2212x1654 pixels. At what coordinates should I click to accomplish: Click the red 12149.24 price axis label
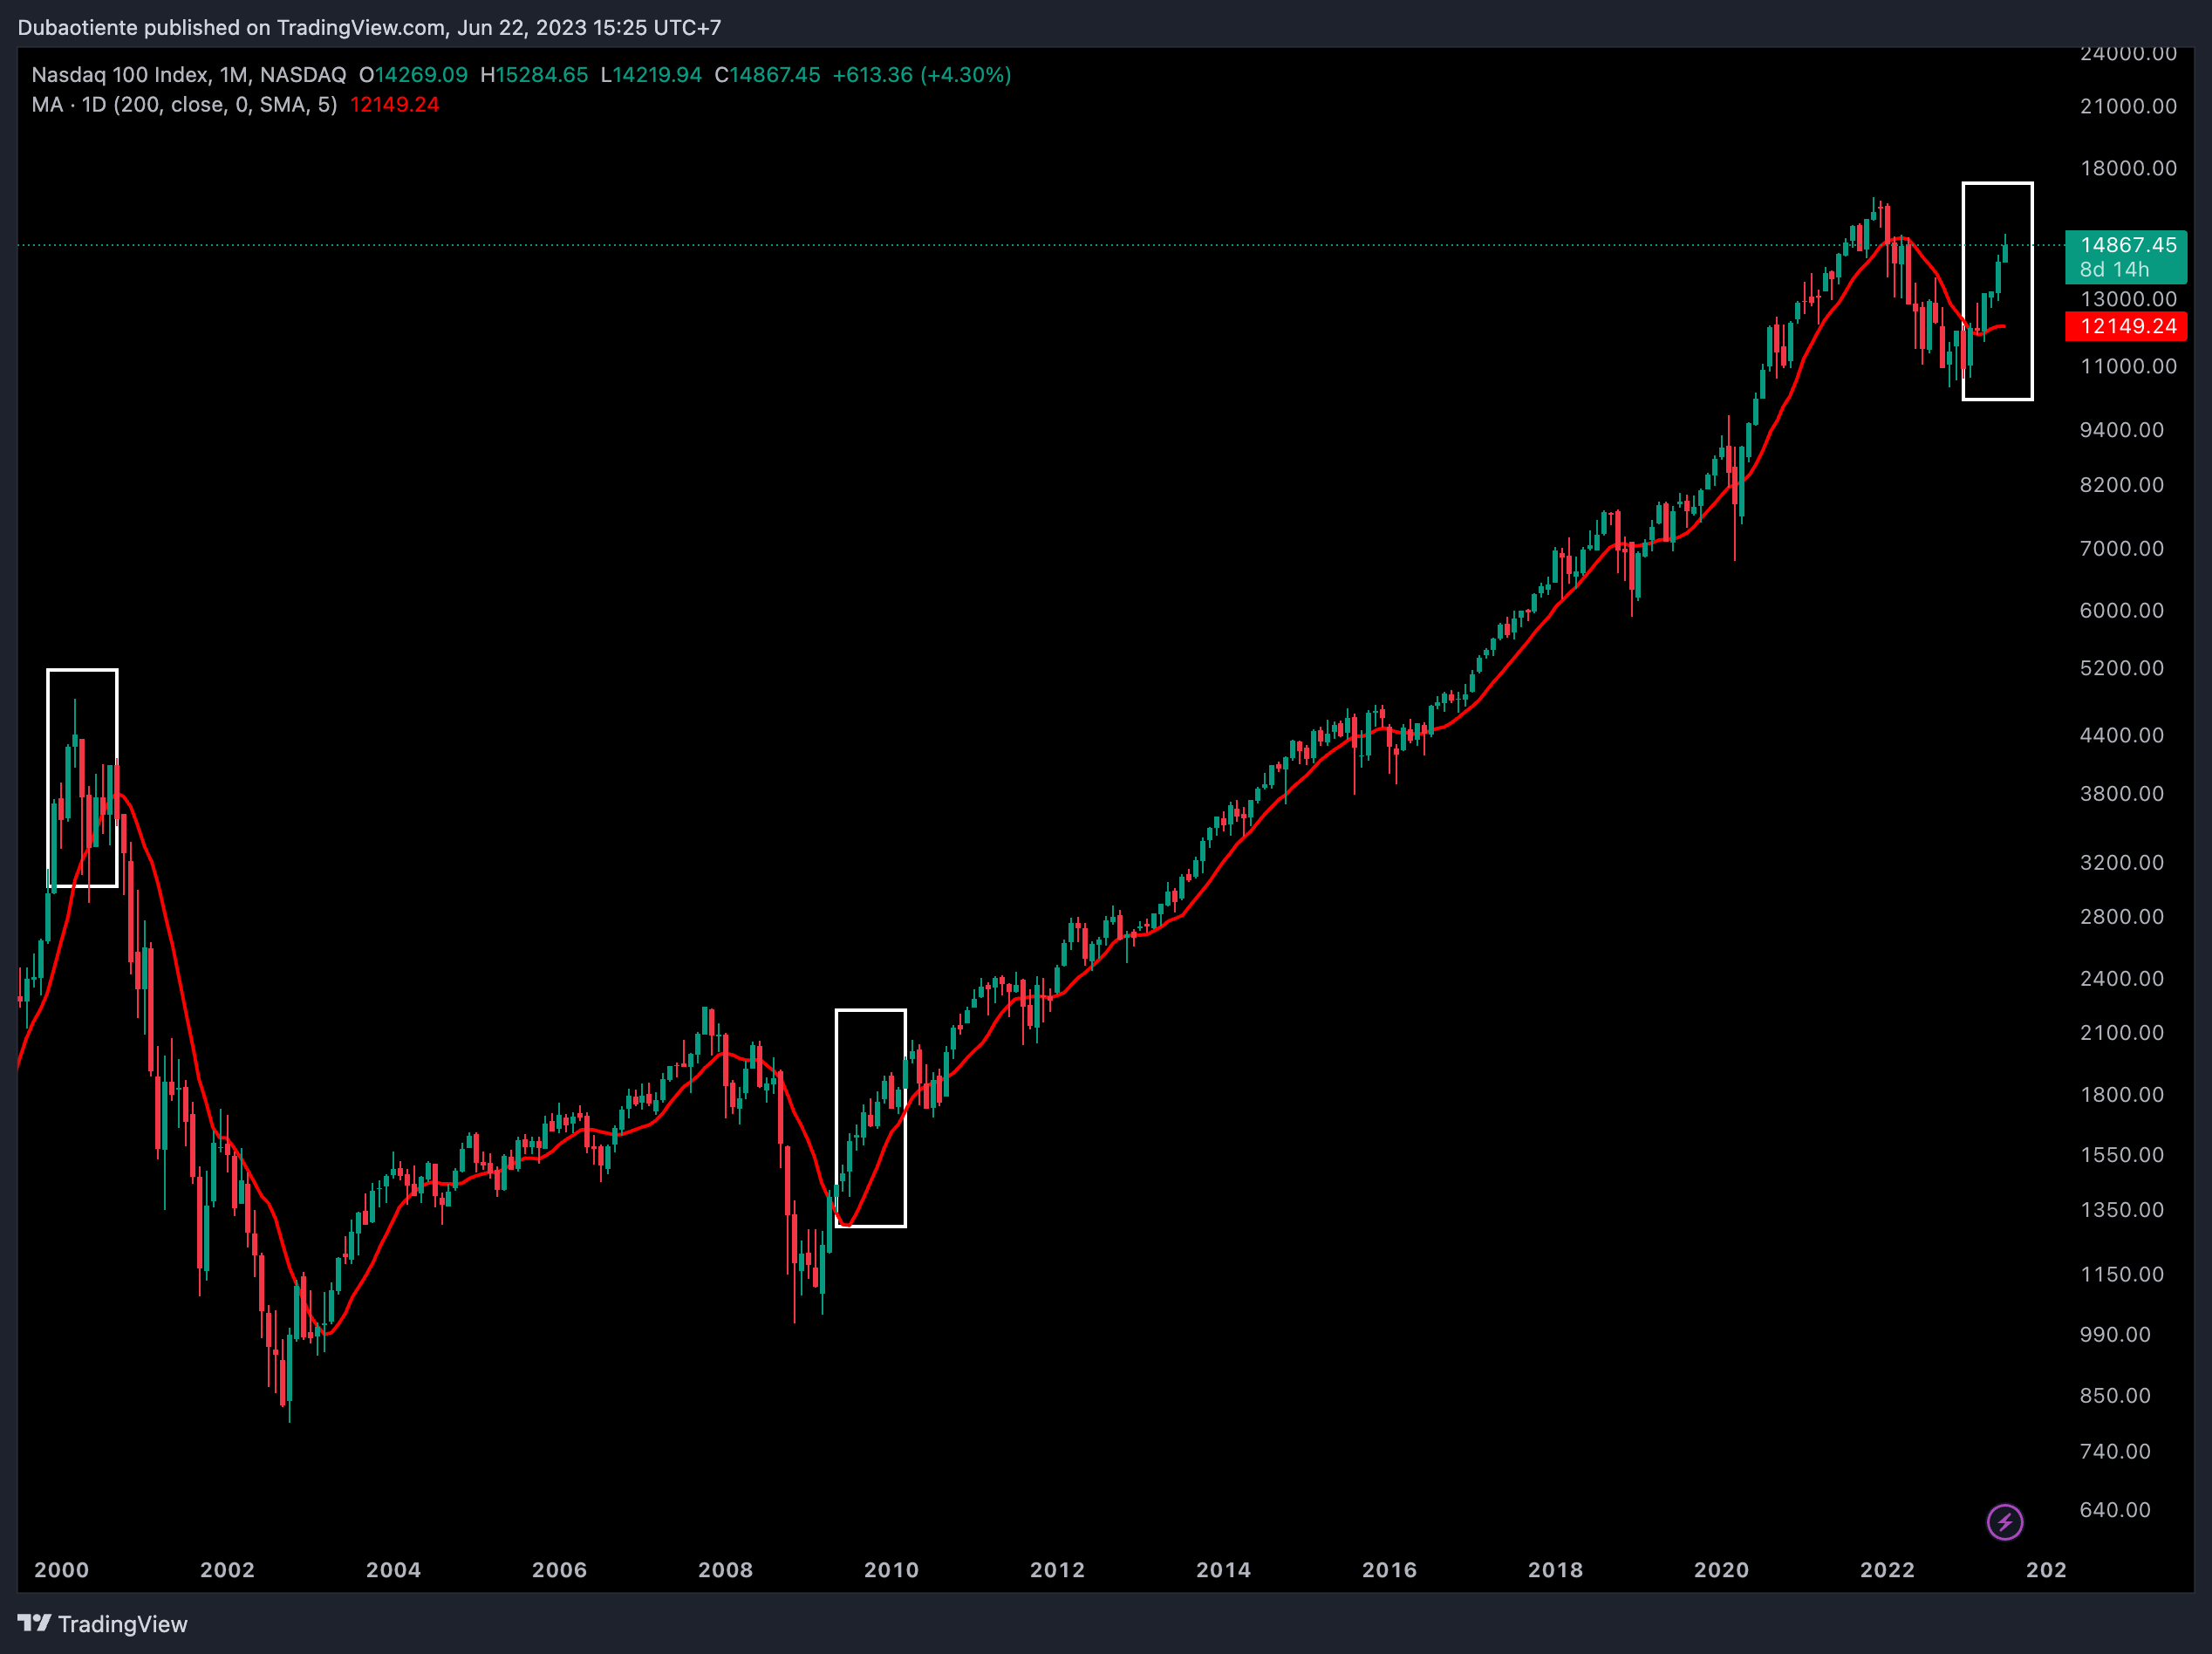2126,326
